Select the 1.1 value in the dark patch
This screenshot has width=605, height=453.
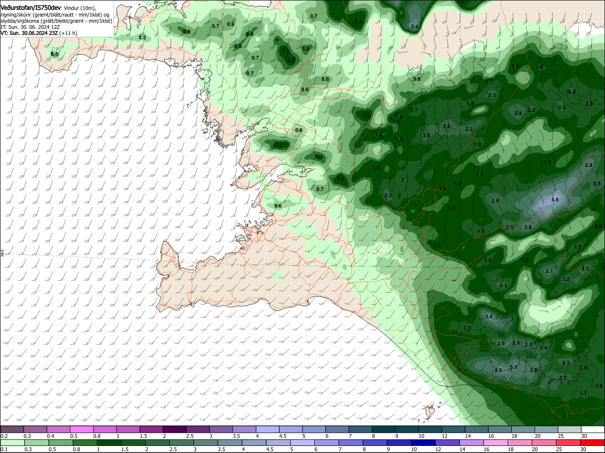coord(320,157)
